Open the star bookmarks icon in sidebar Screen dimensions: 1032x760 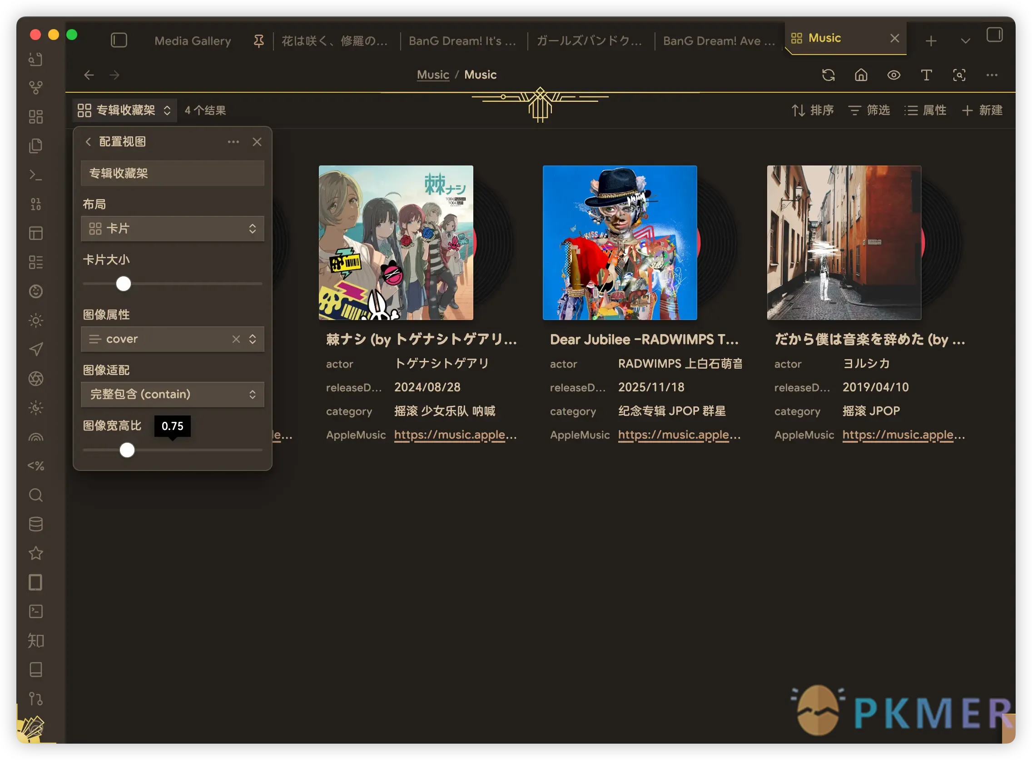[36, 553]
